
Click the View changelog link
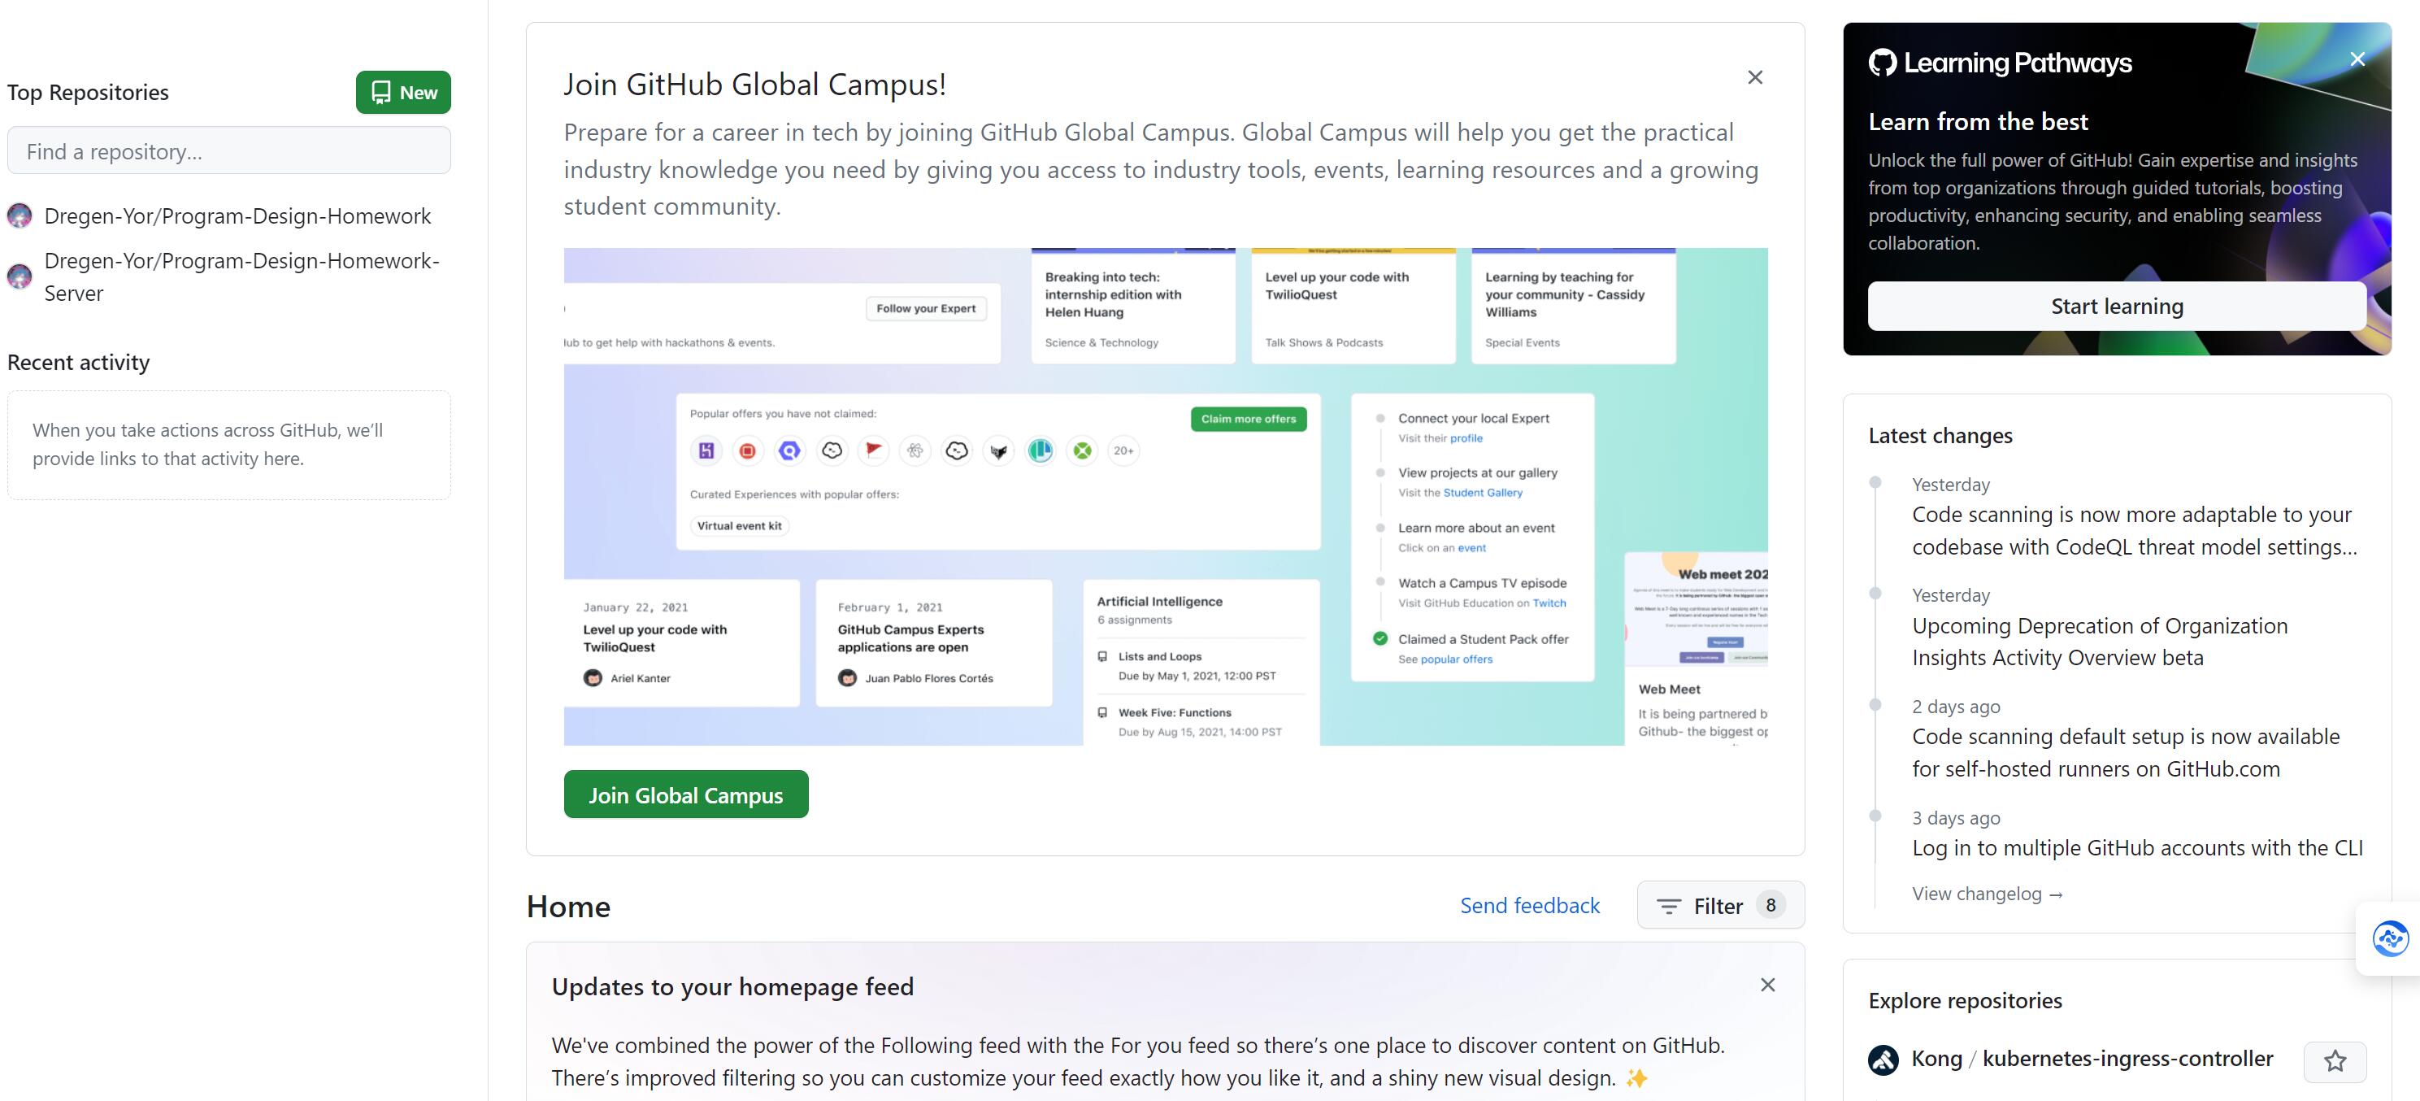click(1986, 894)
